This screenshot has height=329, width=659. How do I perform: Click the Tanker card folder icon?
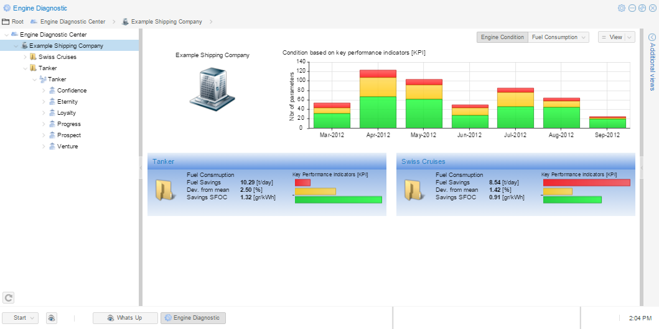point(165,190)
